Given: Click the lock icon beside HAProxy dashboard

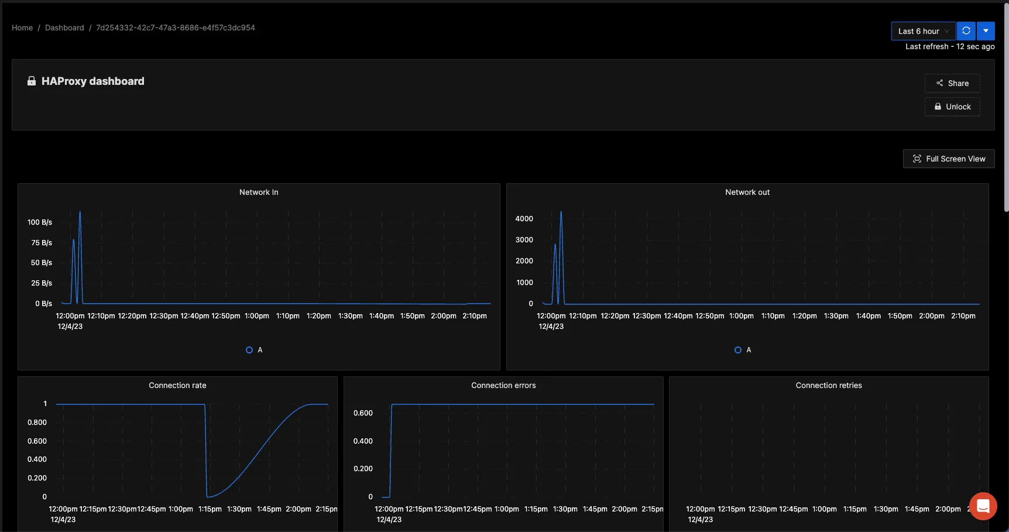Looking at the screenshot, I should point(32,81).
